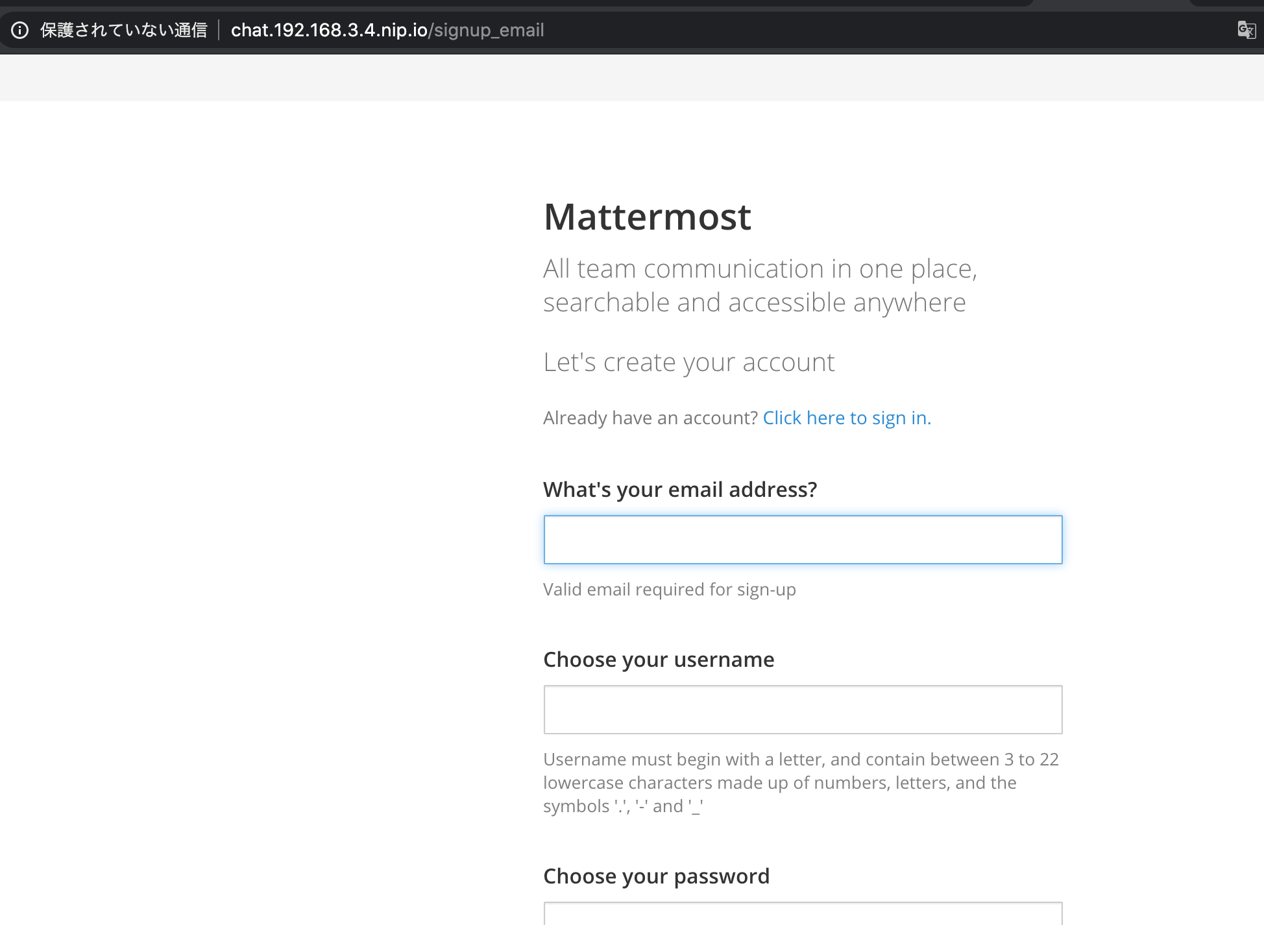Click the "All team communication in one place" tagline
The image size is (1264, 925).
pyautogui.click(x=760, y=285)
